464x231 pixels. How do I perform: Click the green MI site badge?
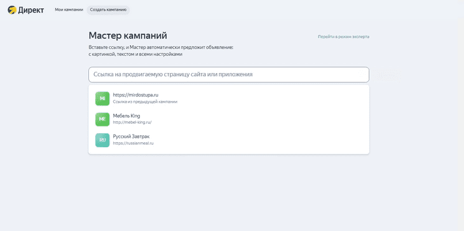(102, 98)
